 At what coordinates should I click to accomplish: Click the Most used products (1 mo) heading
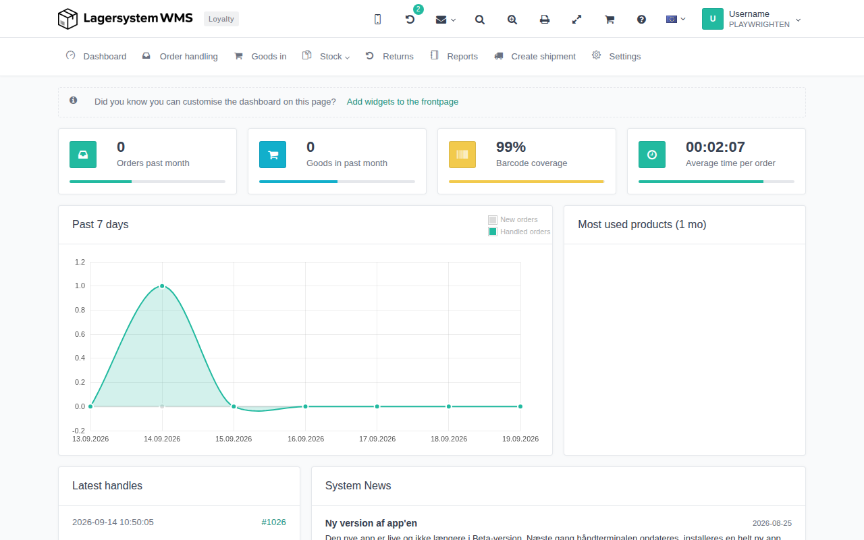coord(642,224)
